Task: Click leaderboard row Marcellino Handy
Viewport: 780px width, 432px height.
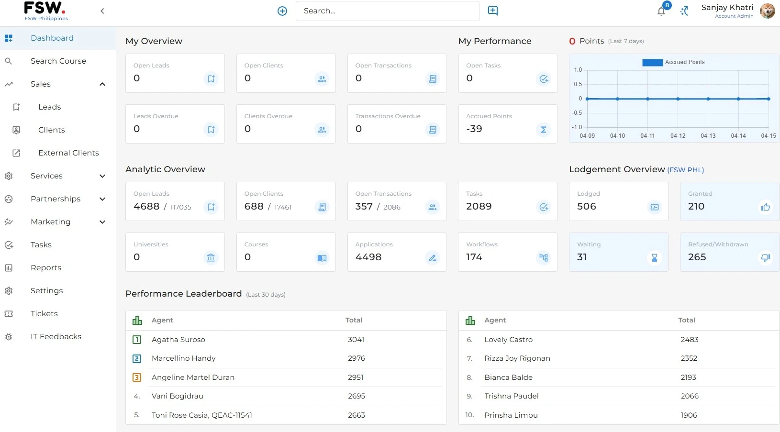Action: (x=286, y=358)
